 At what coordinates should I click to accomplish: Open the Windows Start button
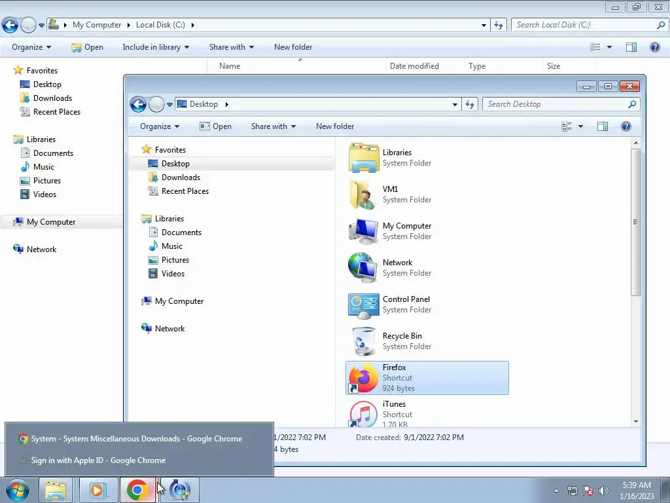tap(18, 490)
